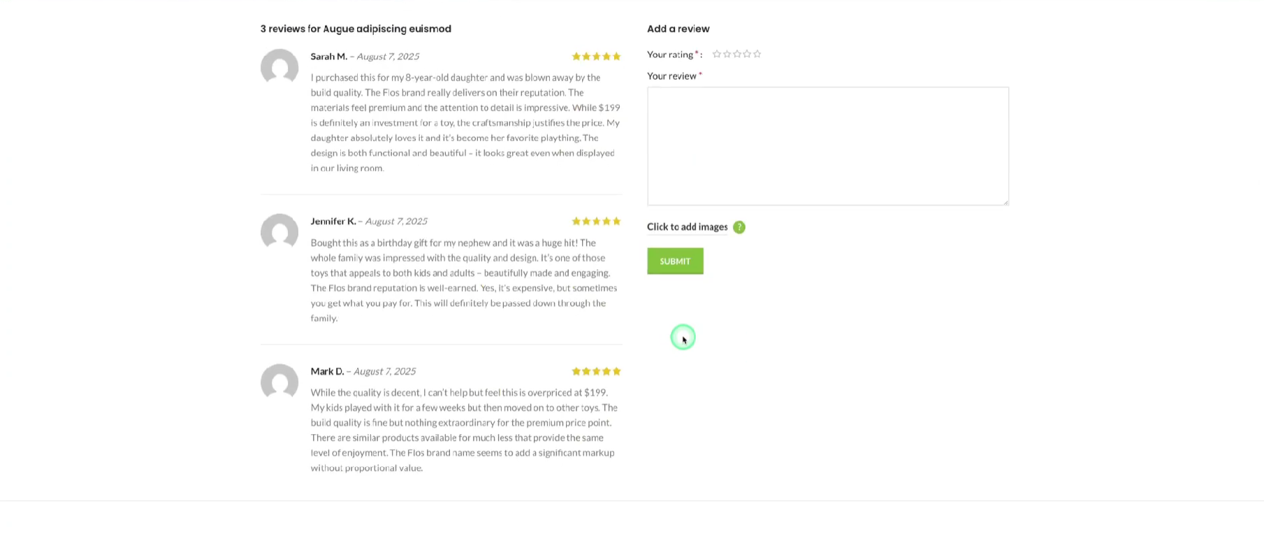
Task: Click the star rating on Jennifer K.'s review
Action: click(596, 222)
